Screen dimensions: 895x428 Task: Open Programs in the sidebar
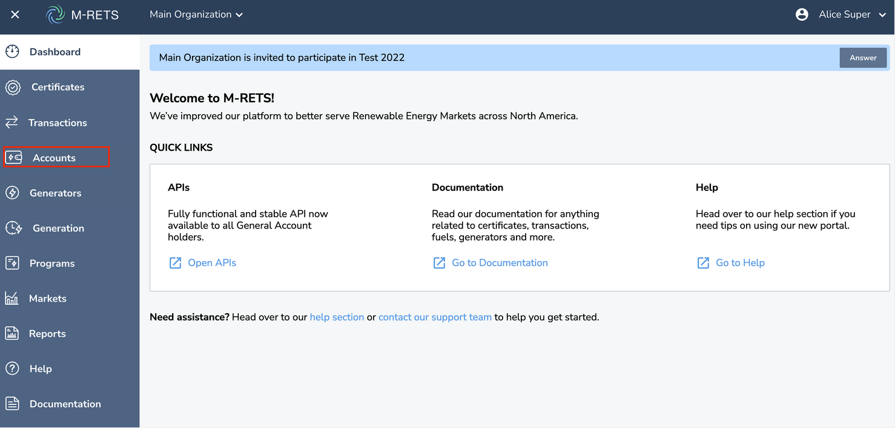pyautogui.click(x=70, y=263)
